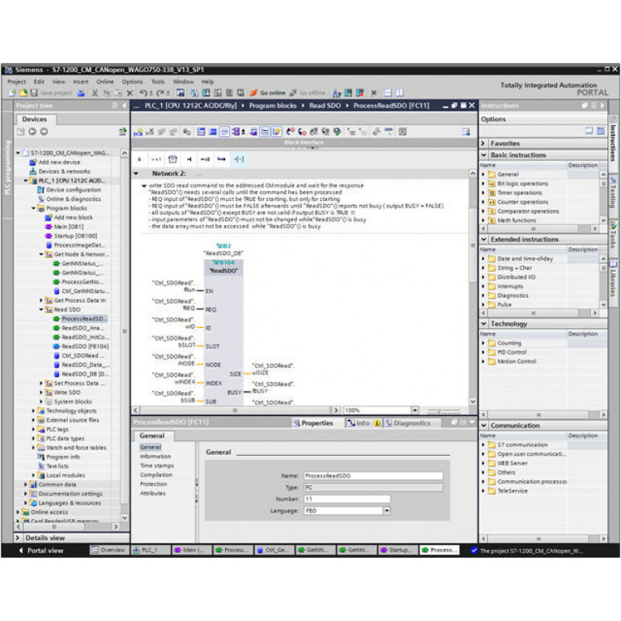Split editor space vertically
The width and height of the screenshot is (621, 621).
click(x=400, y=93)
